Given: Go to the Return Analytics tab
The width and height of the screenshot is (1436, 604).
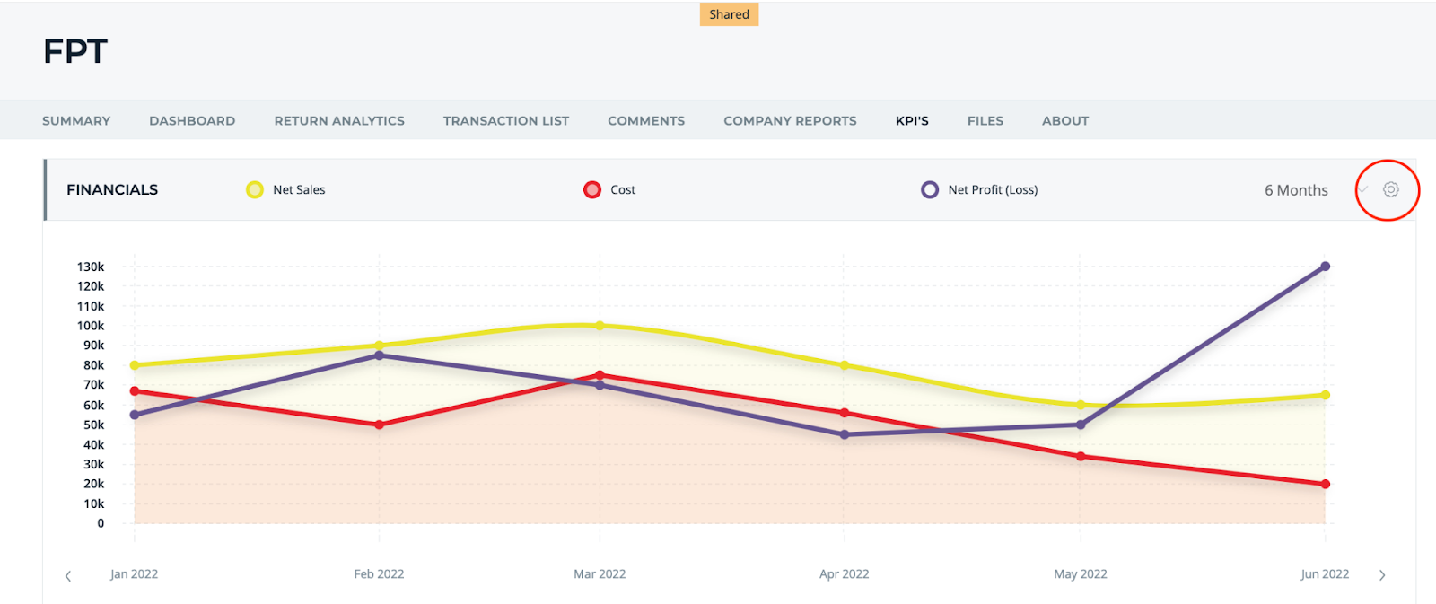Looking at the screenshot, I should tap(339, 120).
